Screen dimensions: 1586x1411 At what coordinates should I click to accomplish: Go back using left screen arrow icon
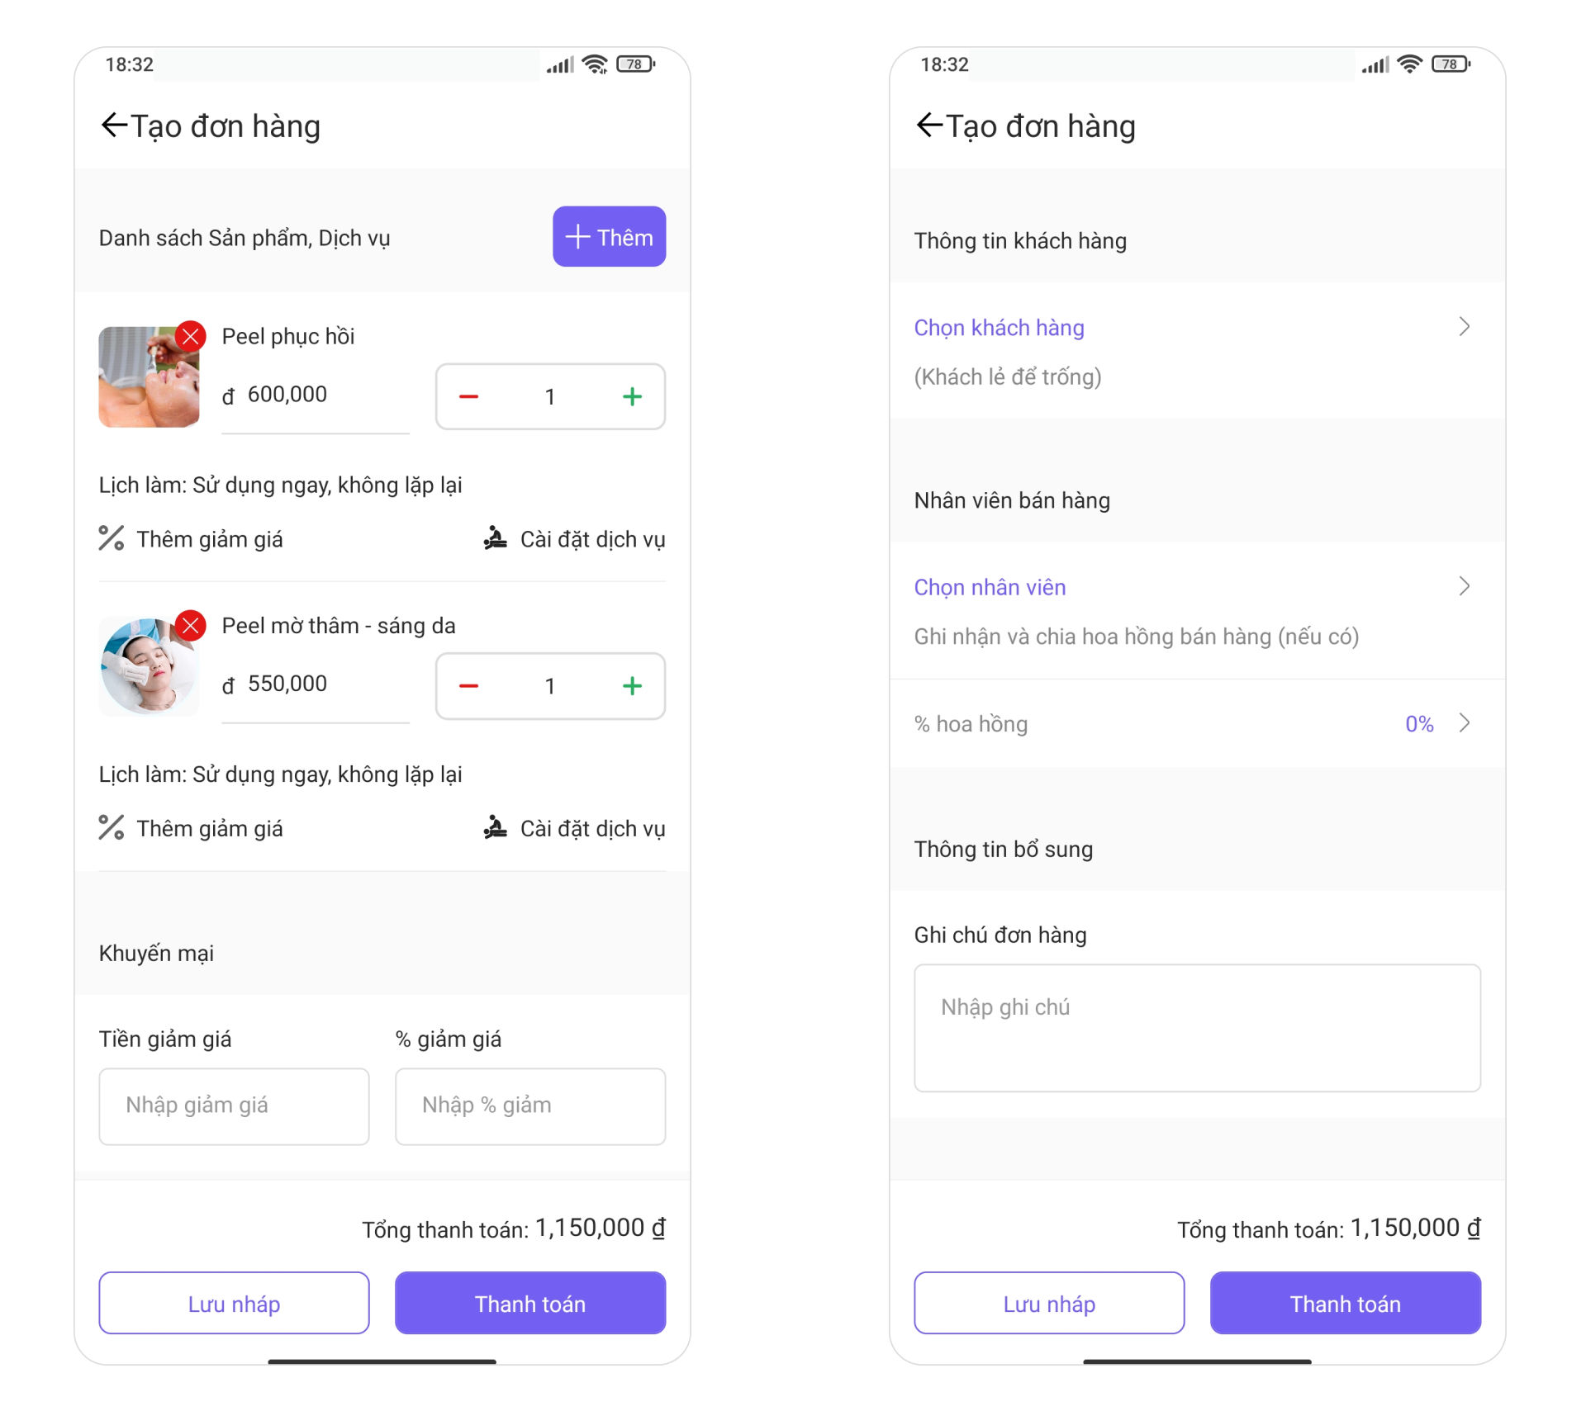(x=114, y=125)
